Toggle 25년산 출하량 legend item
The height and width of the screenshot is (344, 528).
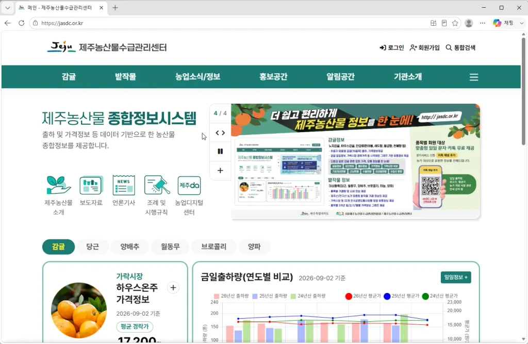270,296
